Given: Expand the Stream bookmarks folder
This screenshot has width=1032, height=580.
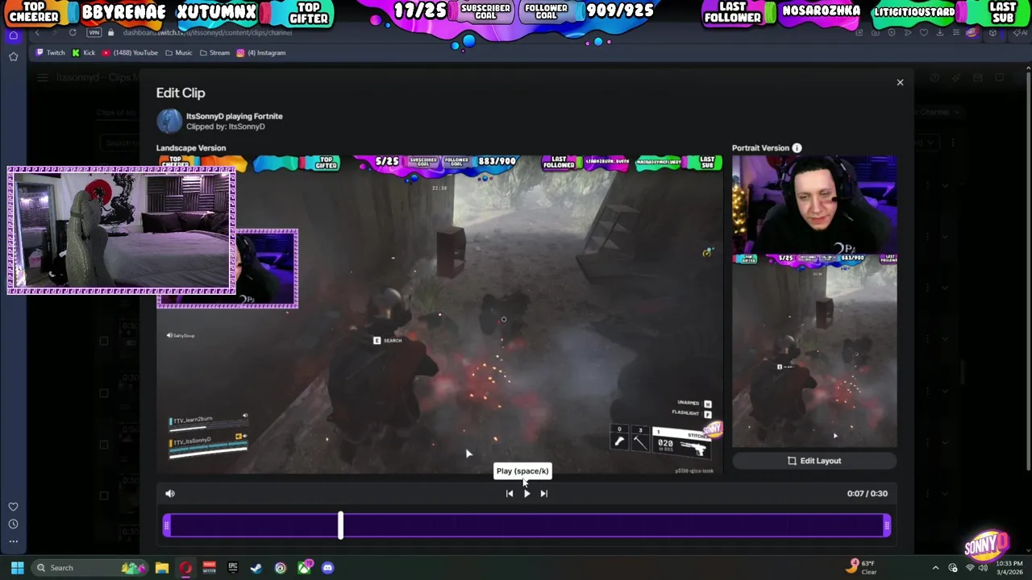Looking at the screenshot, I should coord(214,52).
